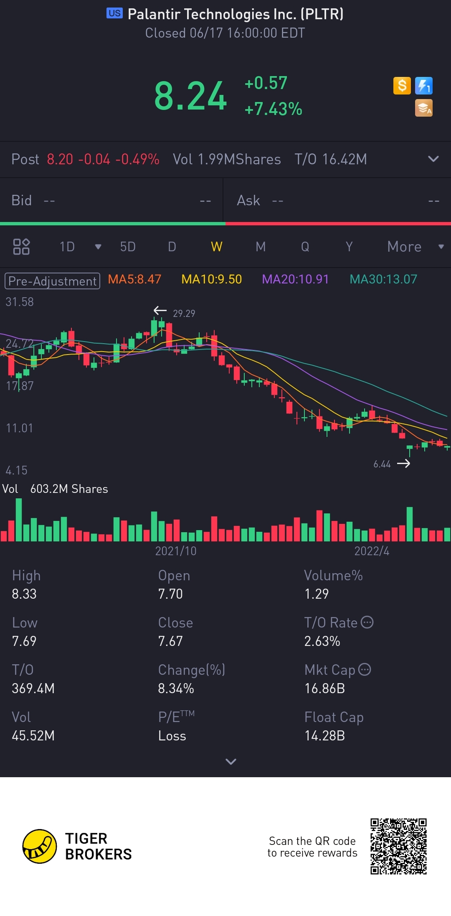Select the Y yearly chart tab
The image size is (451, 916).
tap(349, 247)
